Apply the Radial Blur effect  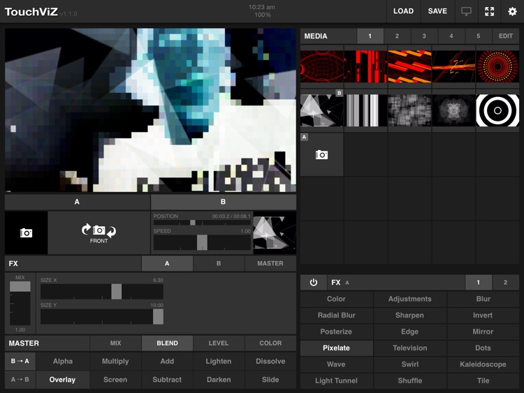[336, 316]
